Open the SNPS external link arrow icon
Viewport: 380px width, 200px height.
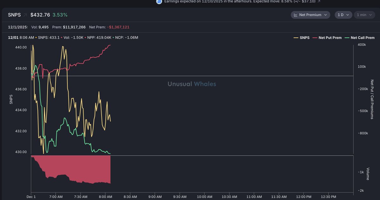pyautogui.click(x=25, y=15)
